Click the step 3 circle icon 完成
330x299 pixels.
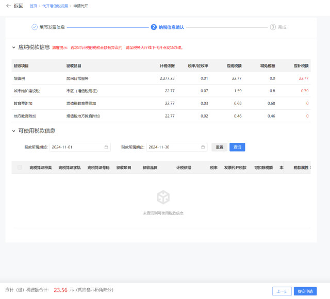(x=273, y=27)
